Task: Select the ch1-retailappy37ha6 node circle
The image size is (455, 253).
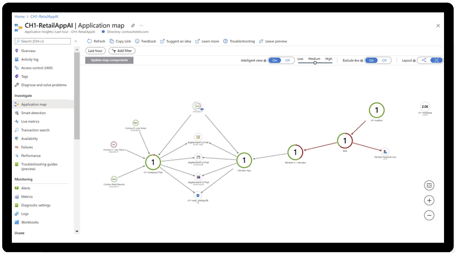Action: [153, 162]
